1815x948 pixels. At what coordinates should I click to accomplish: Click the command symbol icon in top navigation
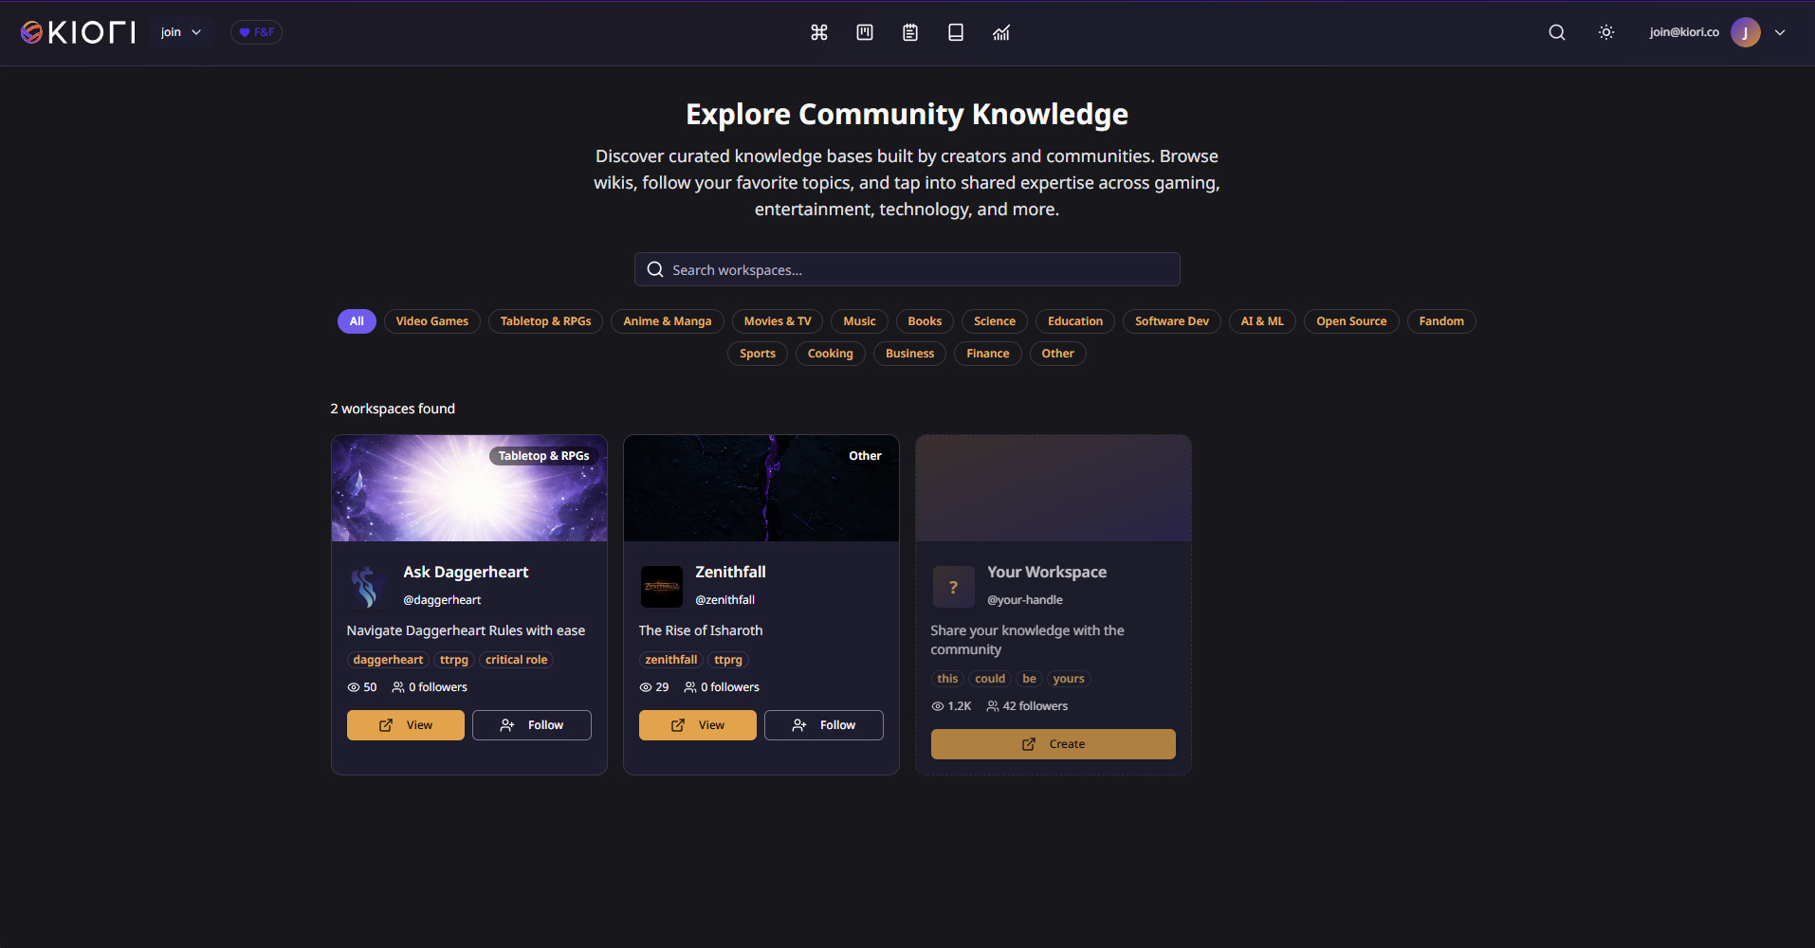point(819,32)
